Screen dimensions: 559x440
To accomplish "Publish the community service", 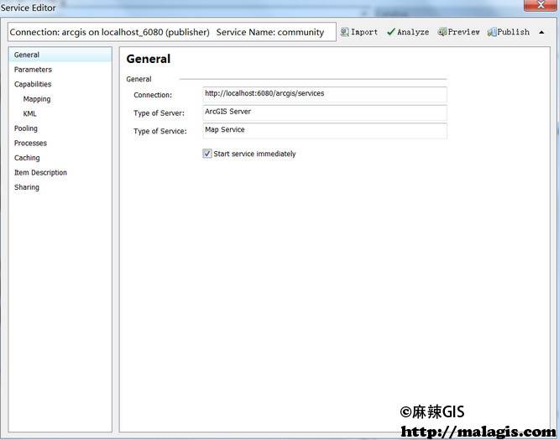I will coord(509,32).
